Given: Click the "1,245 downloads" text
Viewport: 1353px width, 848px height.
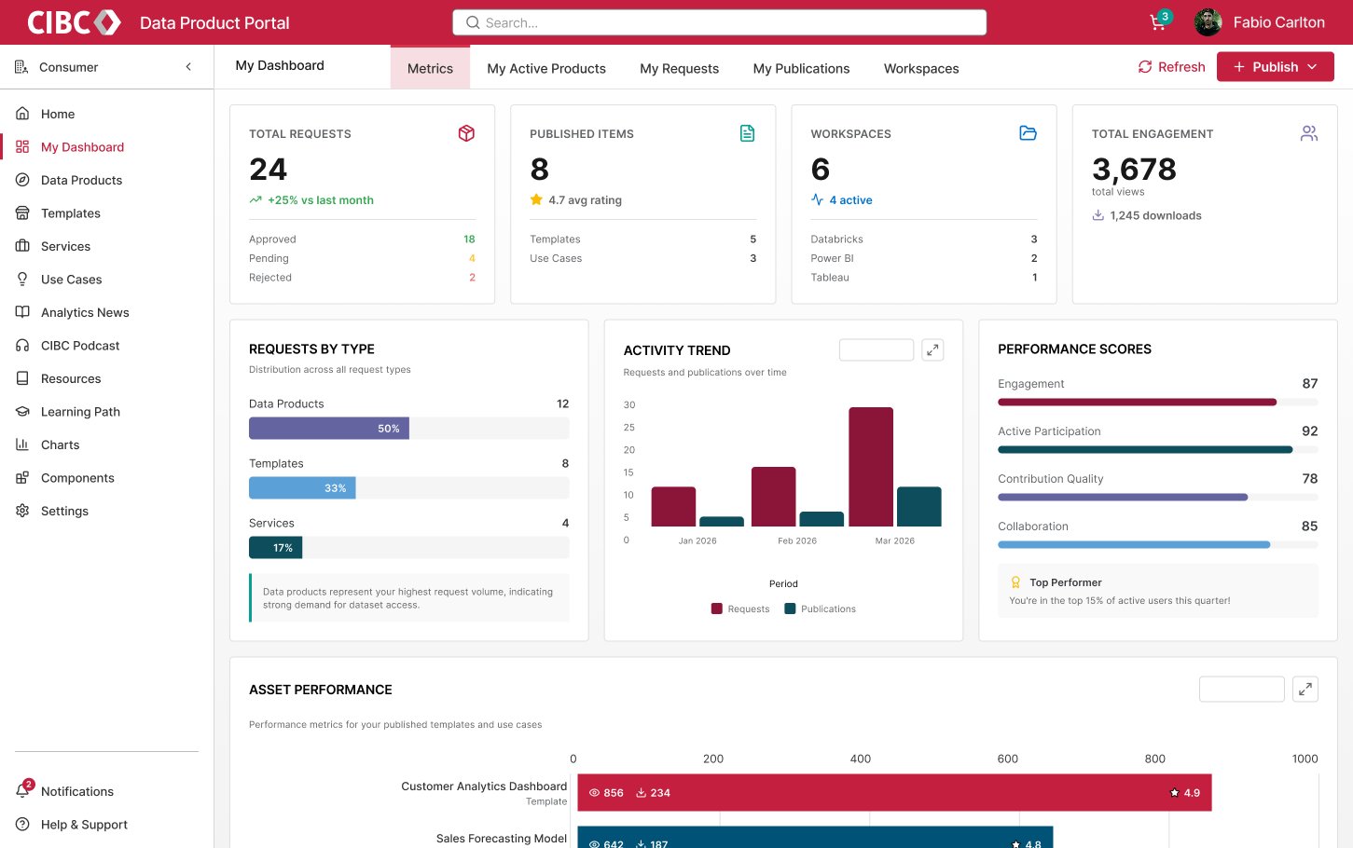Looking at the screenshot, I should 1155,215.
